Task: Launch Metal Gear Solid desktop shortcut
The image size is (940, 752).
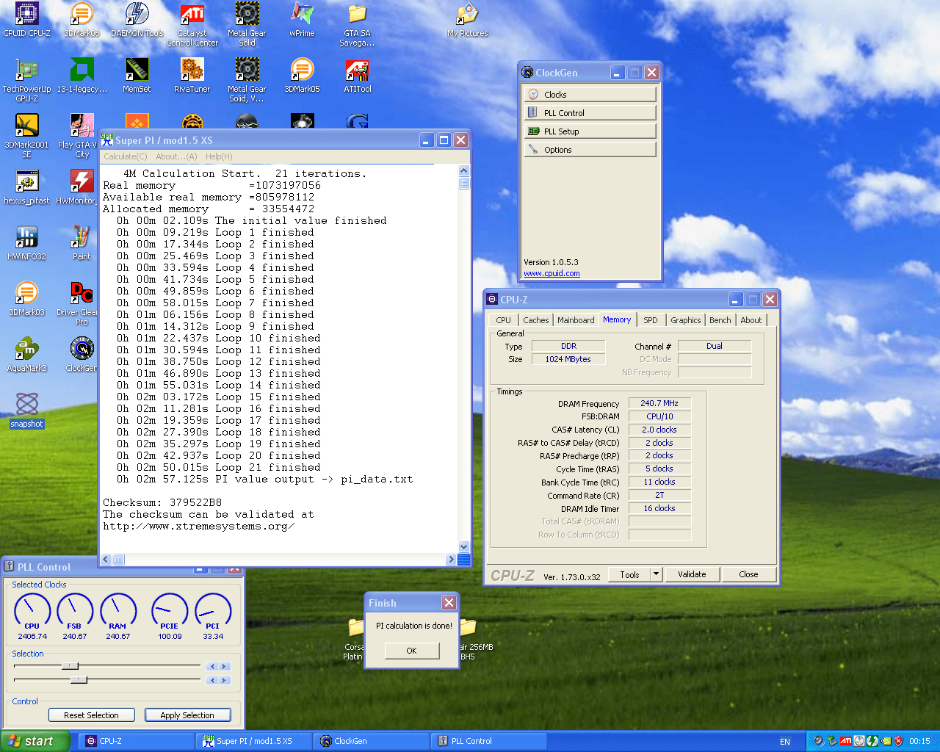Action: [x=247, y=24]
